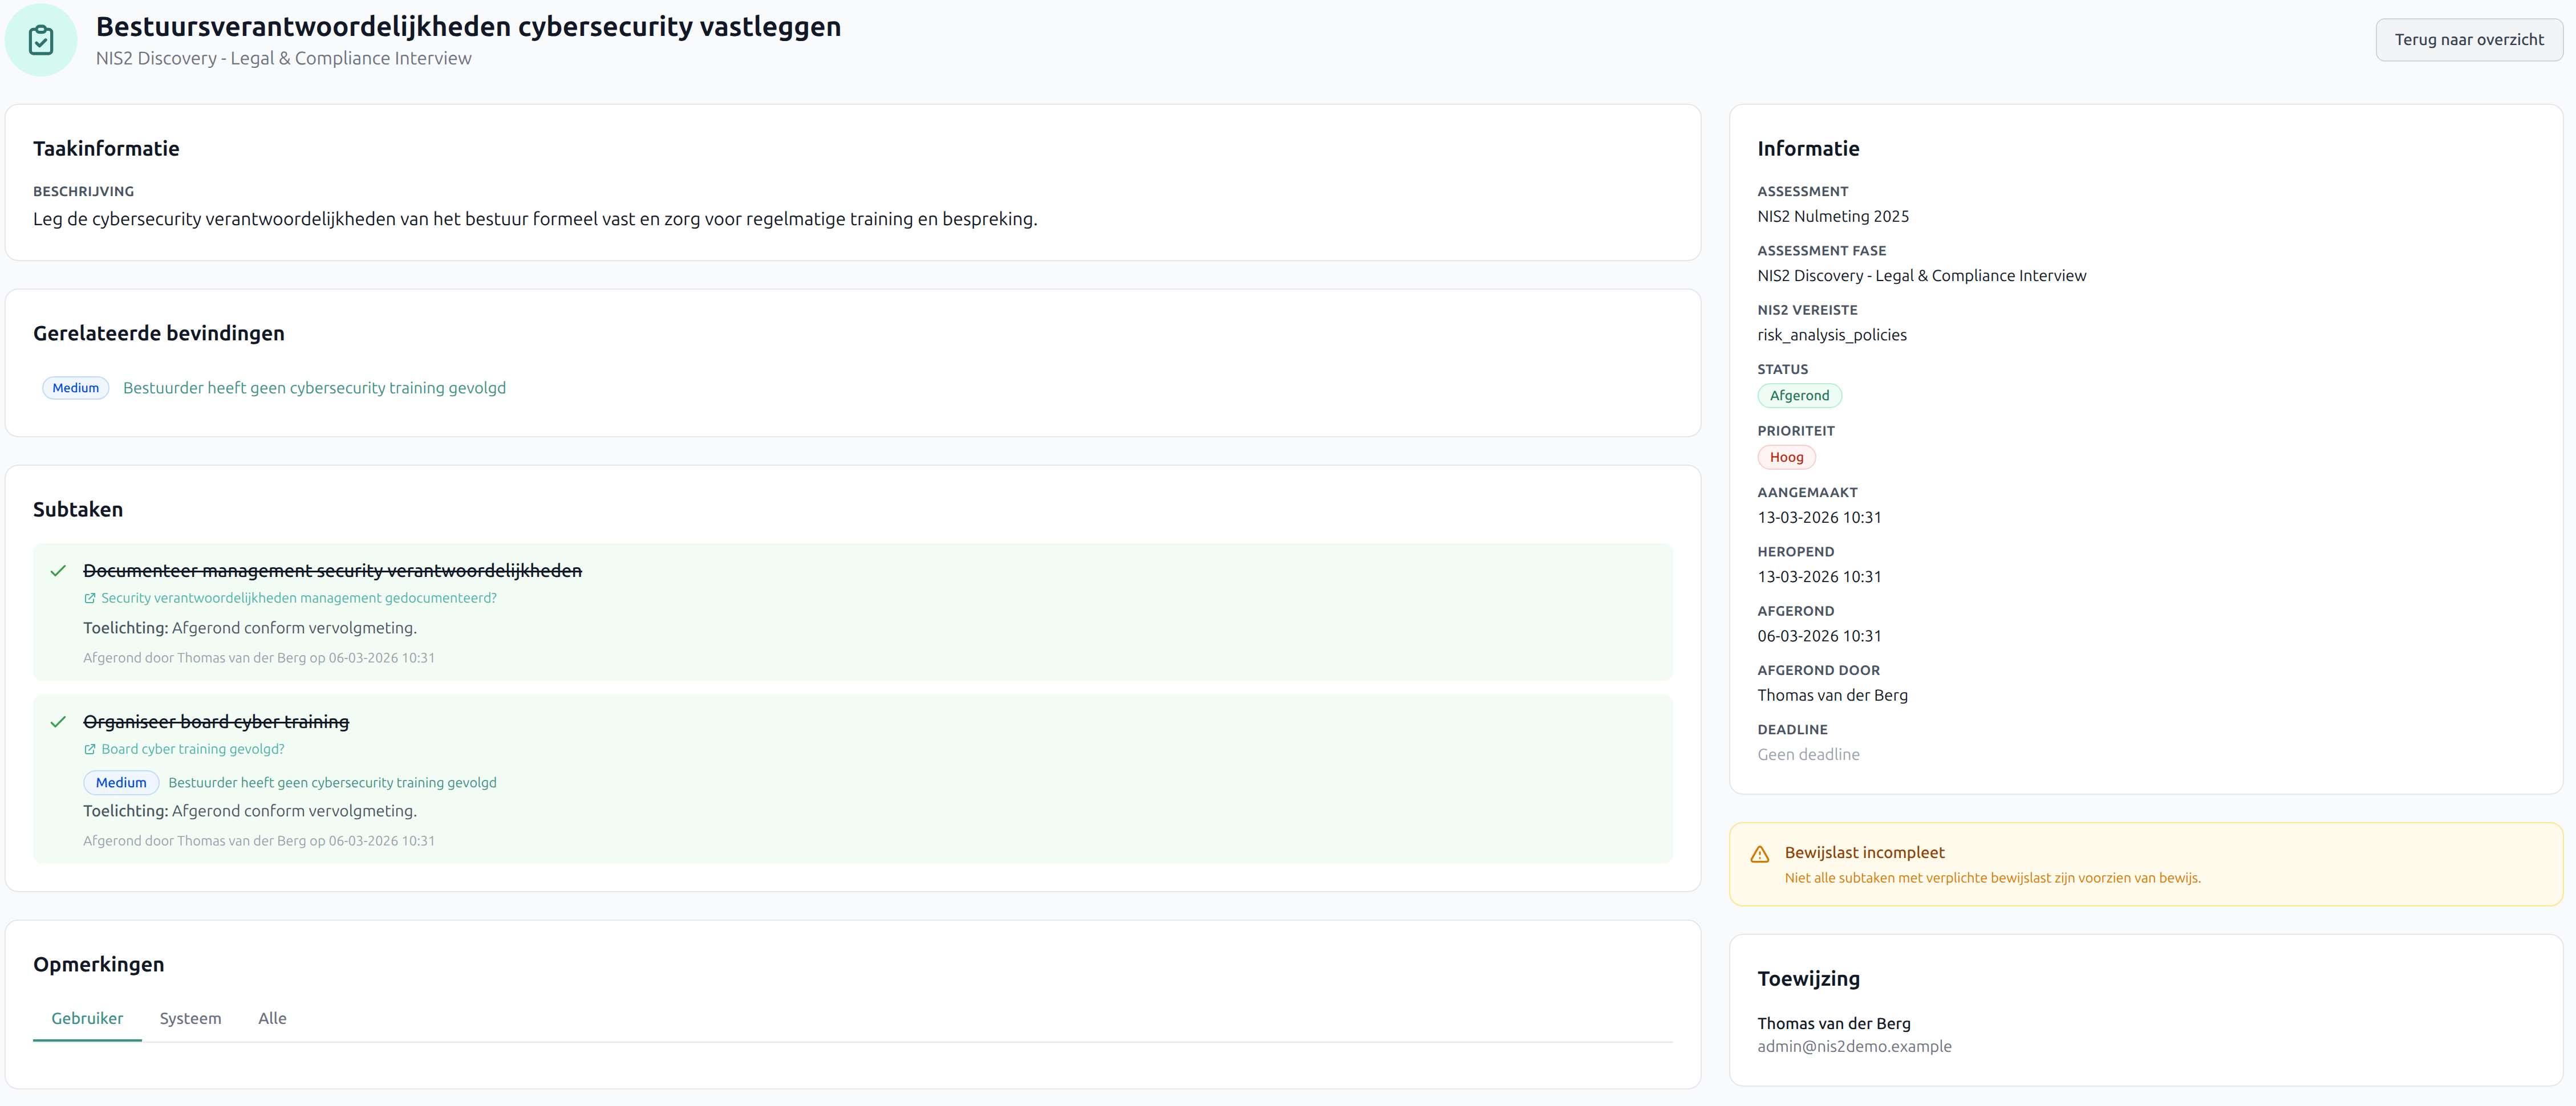Screen dimensions: 2576x1106
Task: Toggle checkmark of Documenteer management security subtask
Action: pos(58,571)
